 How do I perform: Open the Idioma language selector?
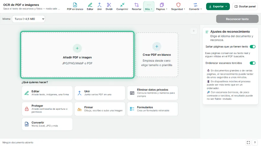pos(28,19)
